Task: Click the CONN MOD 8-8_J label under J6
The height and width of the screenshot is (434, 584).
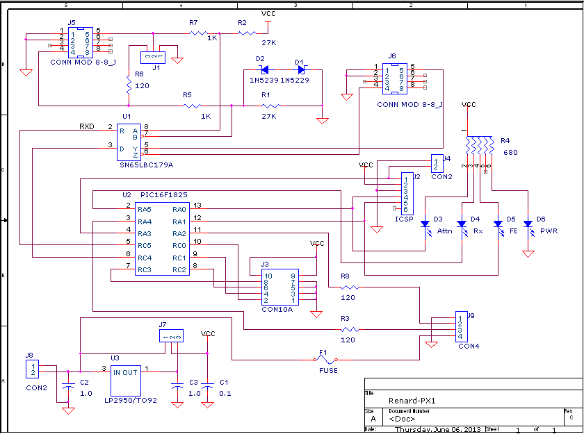Action: pyautogui.click(x=409, y=104)
